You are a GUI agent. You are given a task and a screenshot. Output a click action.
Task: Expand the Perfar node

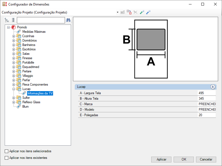pyautogui.click(x=14, y=80)
